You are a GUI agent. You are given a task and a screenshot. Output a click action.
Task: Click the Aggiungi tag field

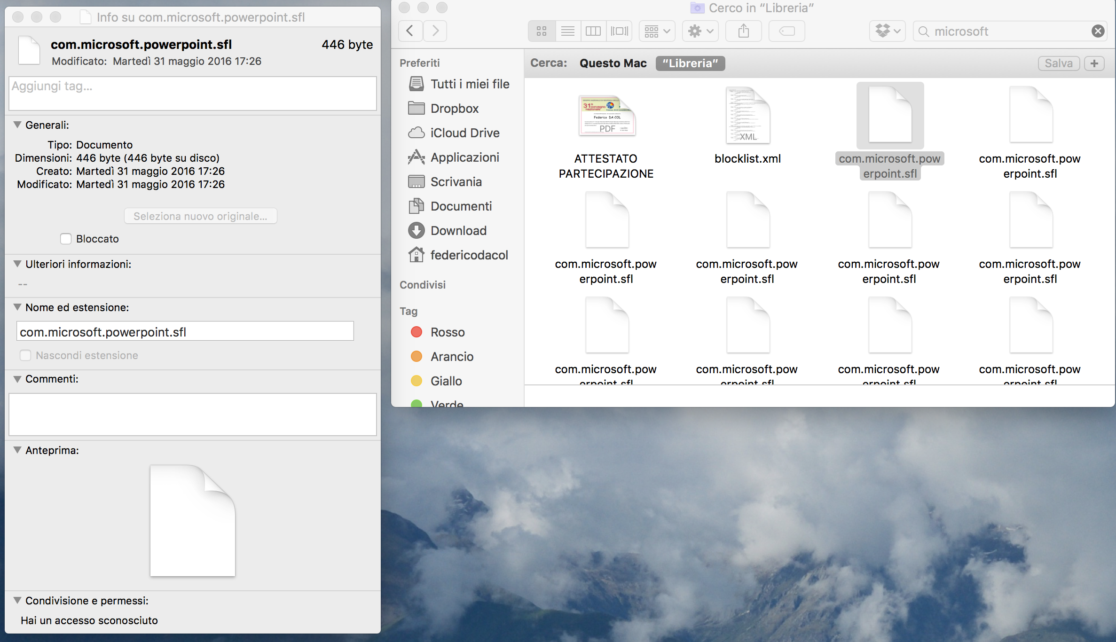pos(193,94)
